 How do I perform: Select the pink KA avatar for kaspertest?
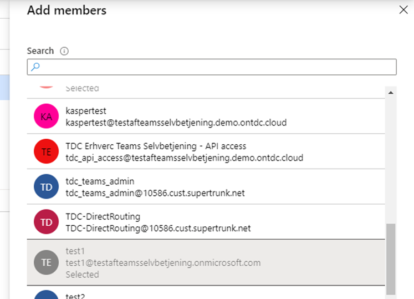[x=46, y=116]
